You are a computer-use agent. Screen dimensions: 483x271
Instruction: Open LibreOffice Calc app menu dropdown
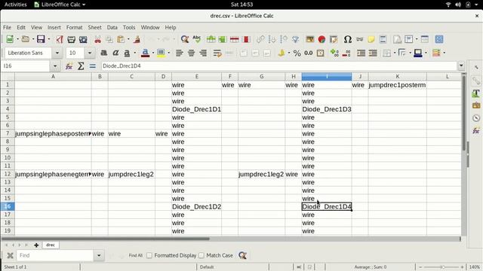point(60,5)
